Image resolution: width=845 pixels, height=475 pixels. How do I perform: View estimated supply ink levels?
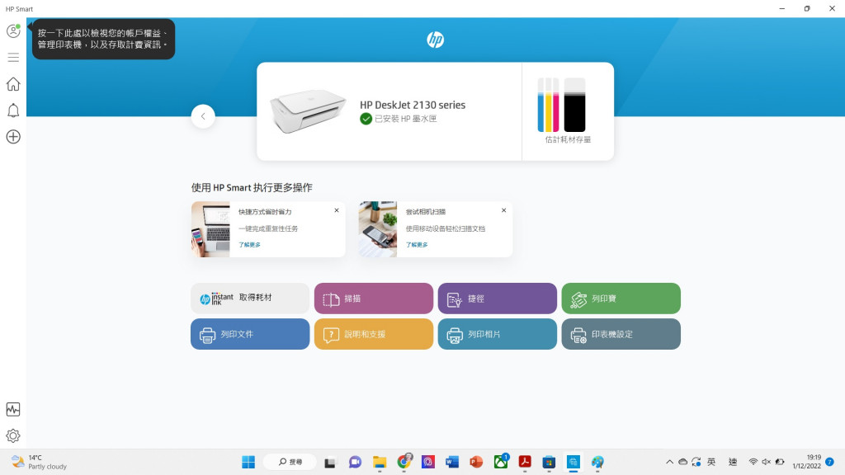pyautogui.click(x=568, y=111)
